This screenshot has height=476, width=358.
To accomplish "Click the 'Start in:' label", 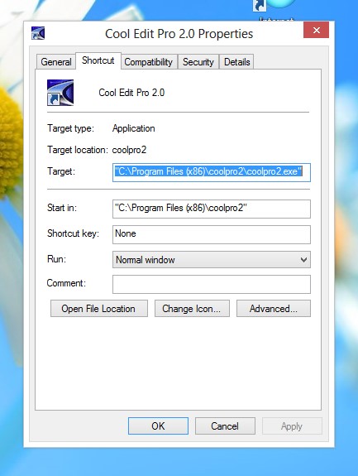I will click(62, 208).
